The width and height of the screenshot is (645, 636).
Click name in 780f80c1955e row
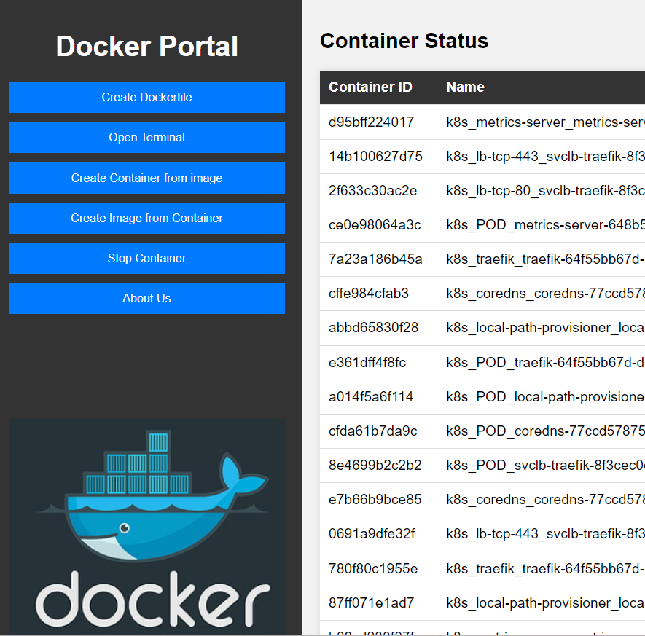(x=545, y=568)
